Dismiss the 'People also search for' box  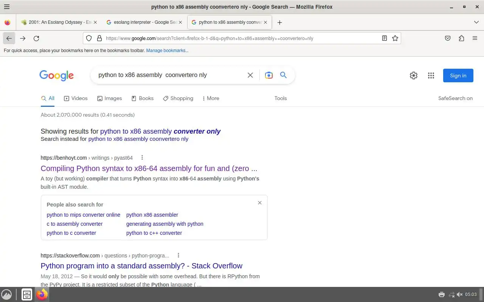260,203
